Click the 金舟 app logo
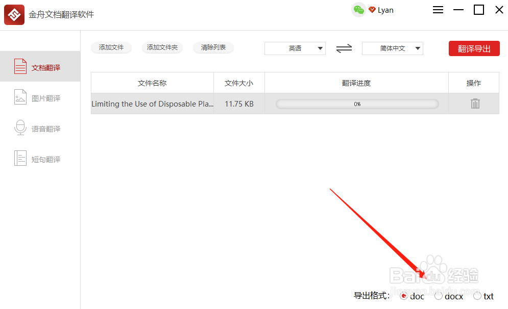 coord(14,14)
